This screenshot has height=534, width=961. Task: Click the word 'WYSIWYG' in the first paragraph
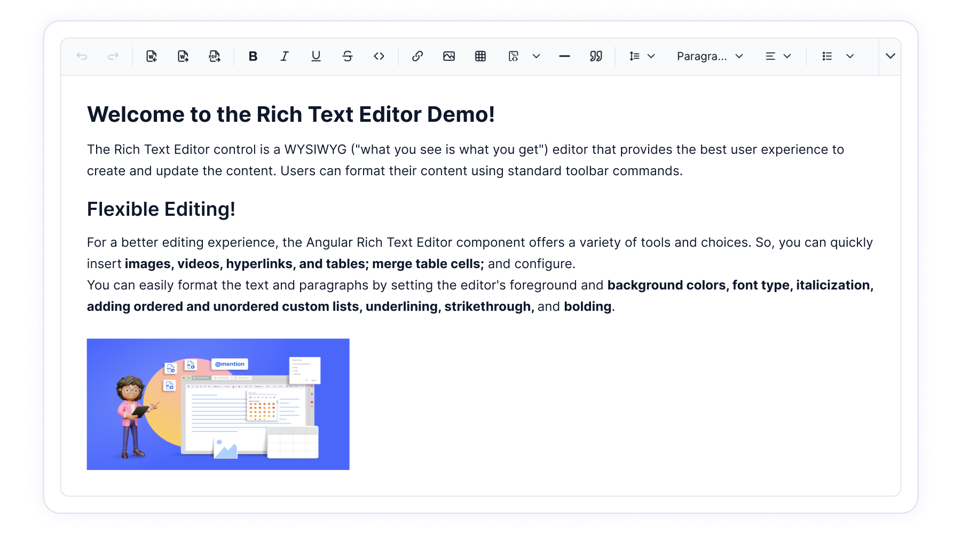pyautogui.click(x=316, y=150)
